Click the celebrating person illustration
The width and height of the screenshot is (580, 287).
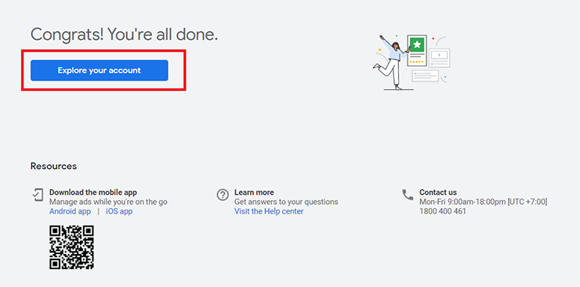(x=411, y=63)
